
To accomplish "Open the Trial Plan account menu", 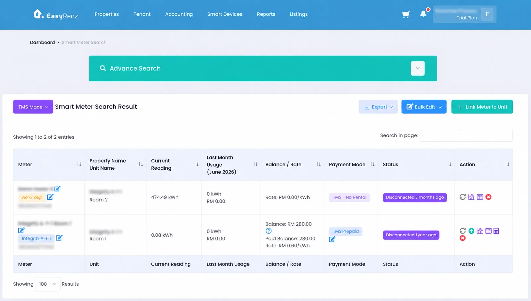I will (465, 14).
